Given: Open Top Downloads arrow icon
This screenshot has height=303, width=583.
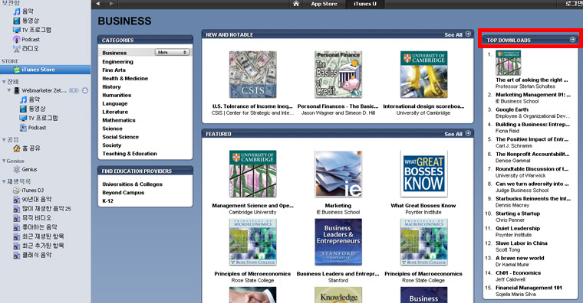Looking at the screenshot, I should [572, 40].
